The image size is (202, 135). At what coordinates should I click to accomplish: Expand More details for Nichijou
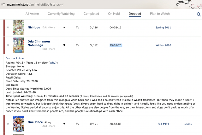tap(52, 27)
